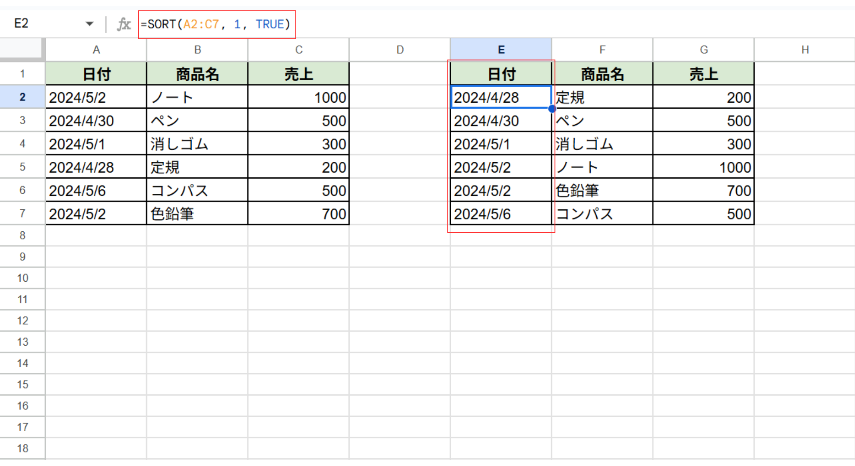
Task: Click the fx function icon
Action: pyautogui.click(x=123, y=24)
